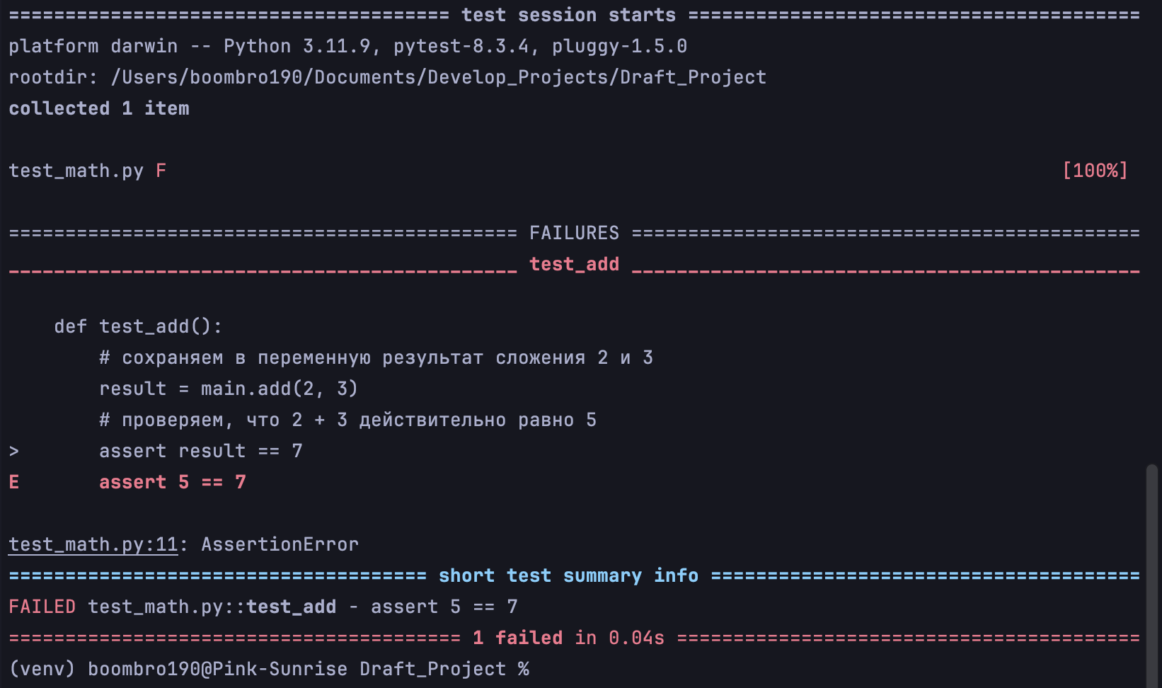Click the "1 failed in 0.04s" summary
Image resolution: width=1162 pixels, height=688 pixels.
pyautogui.click(x=568, y=638)
